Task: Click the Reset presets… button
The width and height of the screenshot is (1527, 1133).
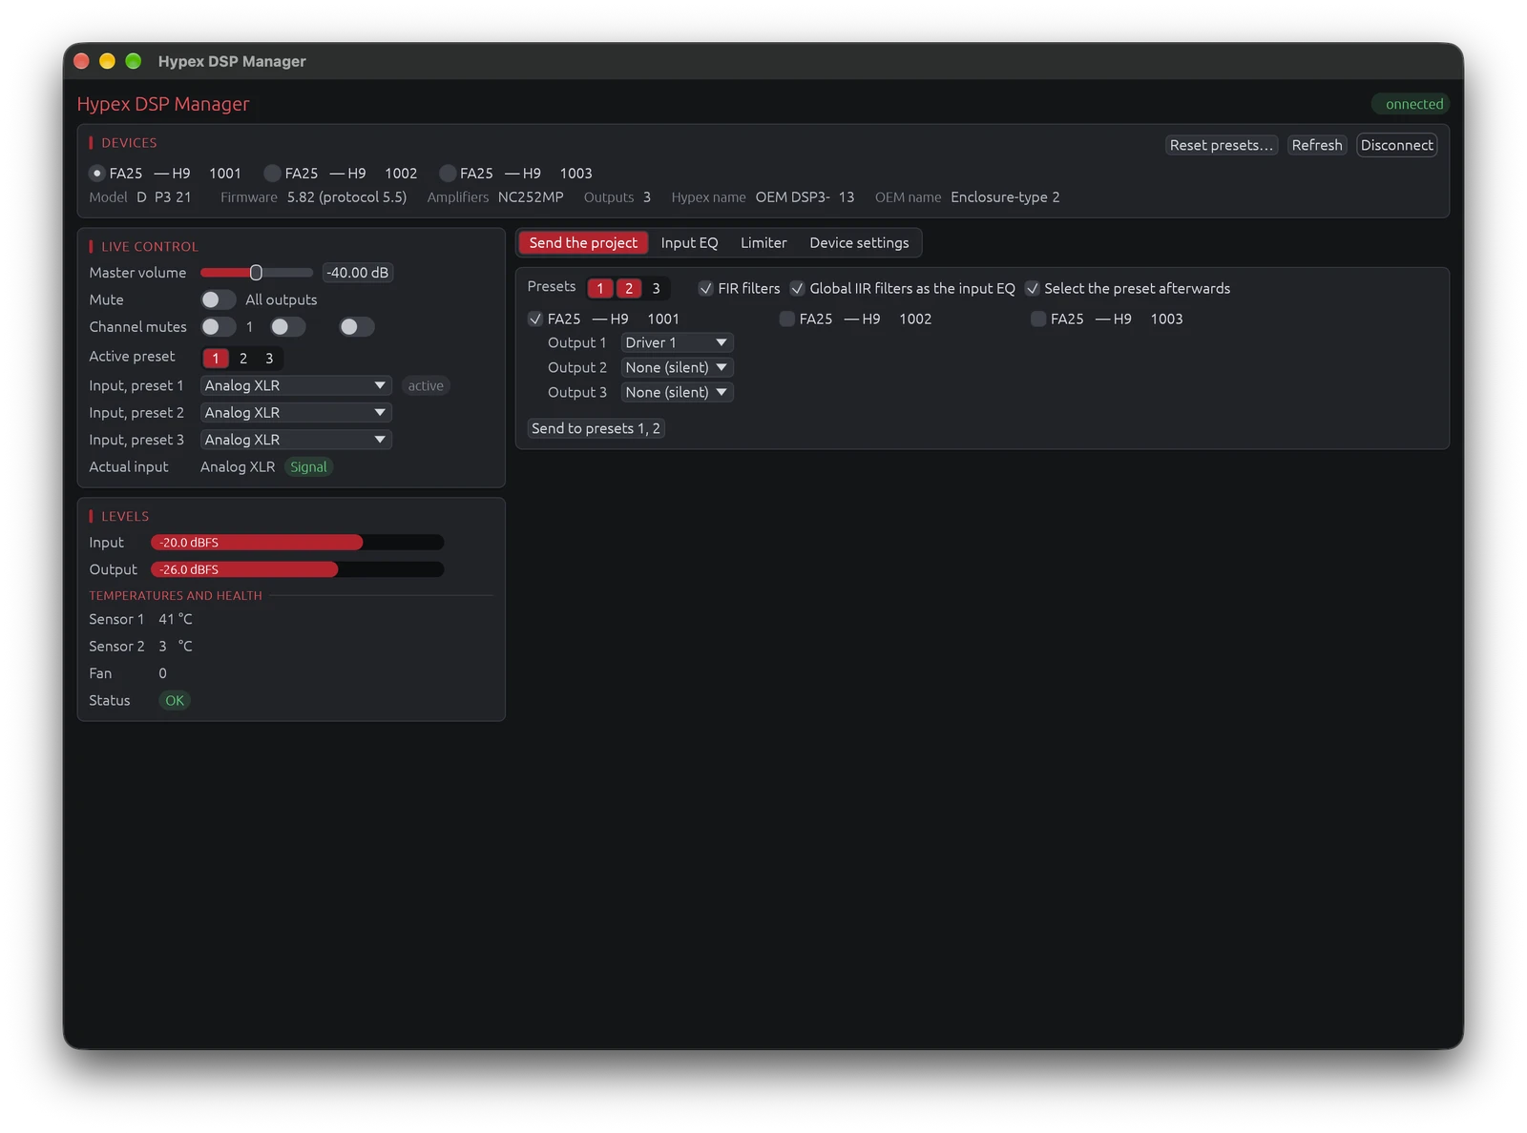Action: 1222,145
